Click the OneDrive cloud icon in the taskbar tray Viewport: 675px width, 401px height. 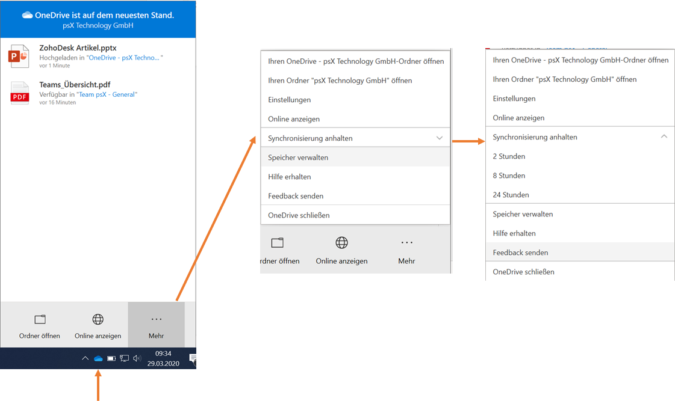pyautogui.click(x=98, y=358)
